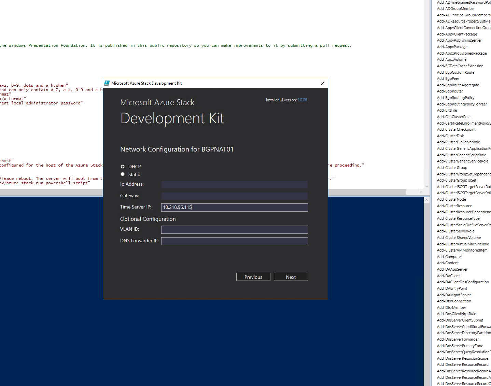Click the Next button

pyautogui.click(x=291, y=277)
